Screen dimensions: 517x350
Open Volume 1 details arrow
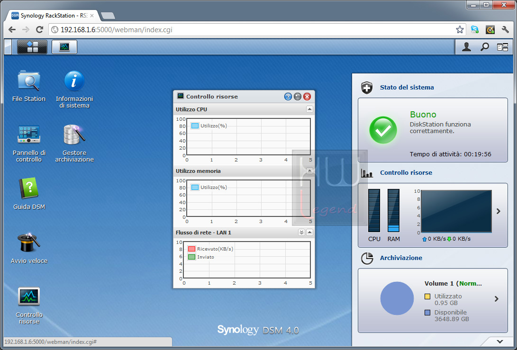497,299
